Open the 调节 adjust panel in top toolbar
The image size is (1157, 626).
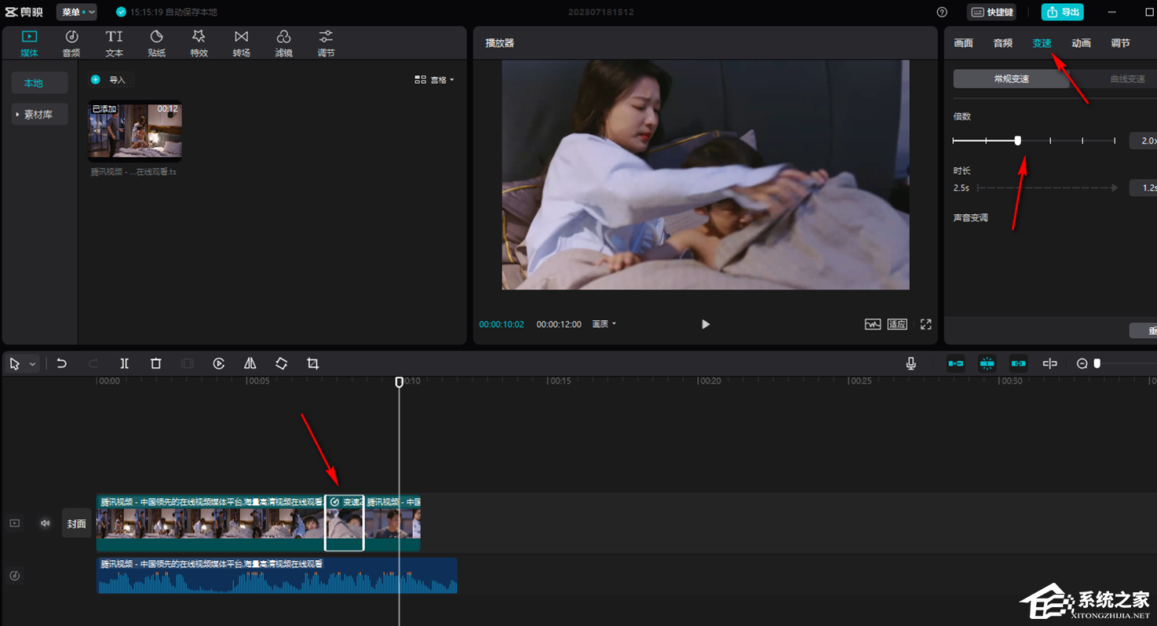coord(326,43)
